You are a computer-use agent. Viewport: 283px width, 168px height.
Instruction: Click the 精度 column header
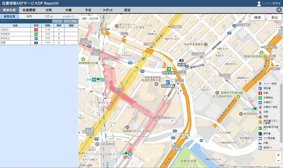click(x=59, y=26)
